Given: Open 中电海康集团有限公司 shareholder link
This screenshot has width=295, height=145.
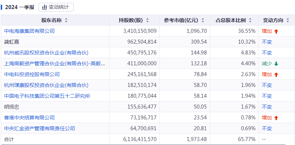Looking at the screenshot, I should coord(29,31).
